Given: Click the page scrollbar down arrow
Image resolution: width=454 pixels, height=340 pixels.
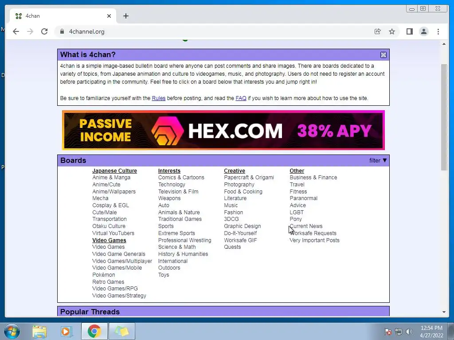Looking at the screenshot, I should click(444, 312).
